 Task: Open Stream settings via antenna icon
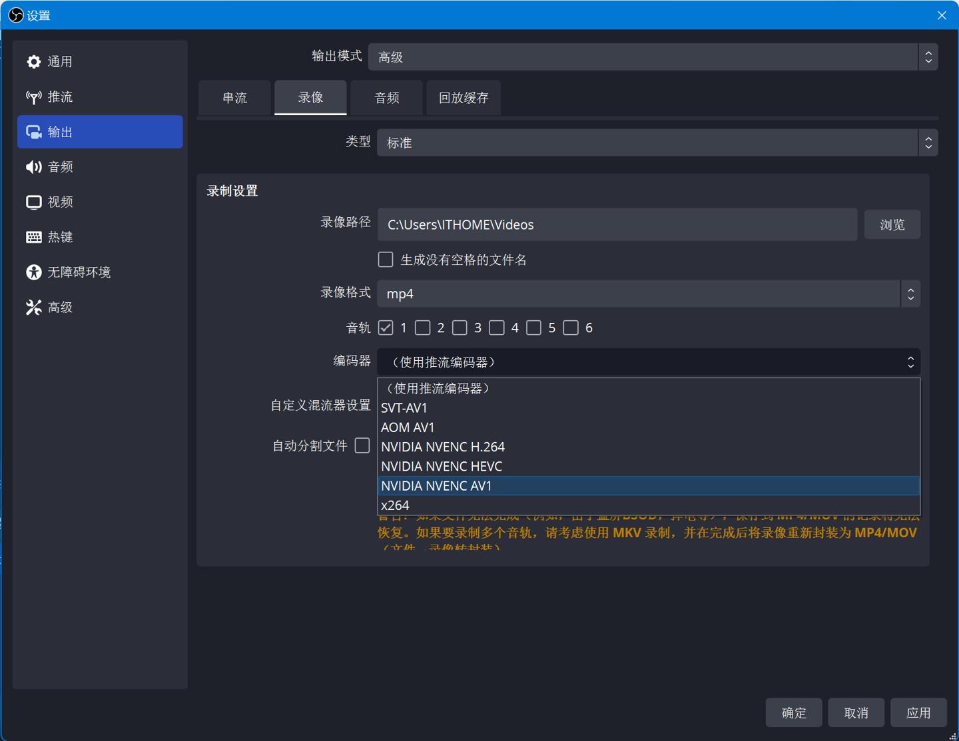click(x=33, y=97)
